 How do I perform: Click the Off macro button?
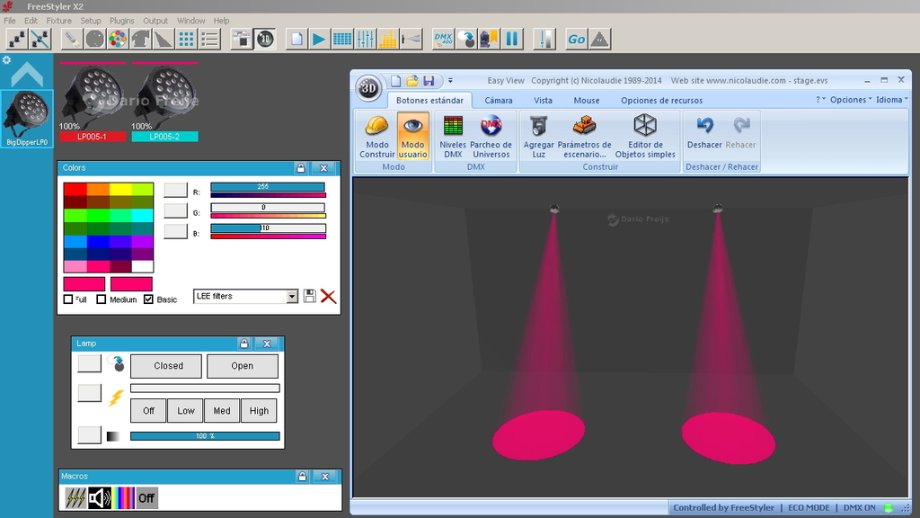pyautogui.click(x=146, y=498)
